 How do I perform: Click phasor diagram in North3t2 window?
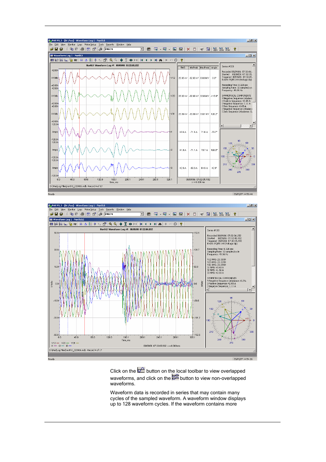tap(231, 320)
